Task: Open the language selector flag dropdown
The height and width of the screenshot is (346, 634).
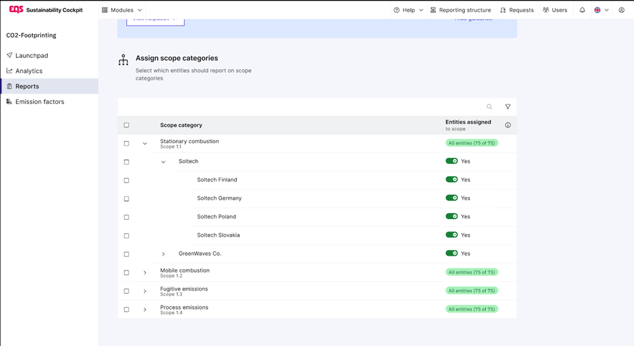Action: 601,10
